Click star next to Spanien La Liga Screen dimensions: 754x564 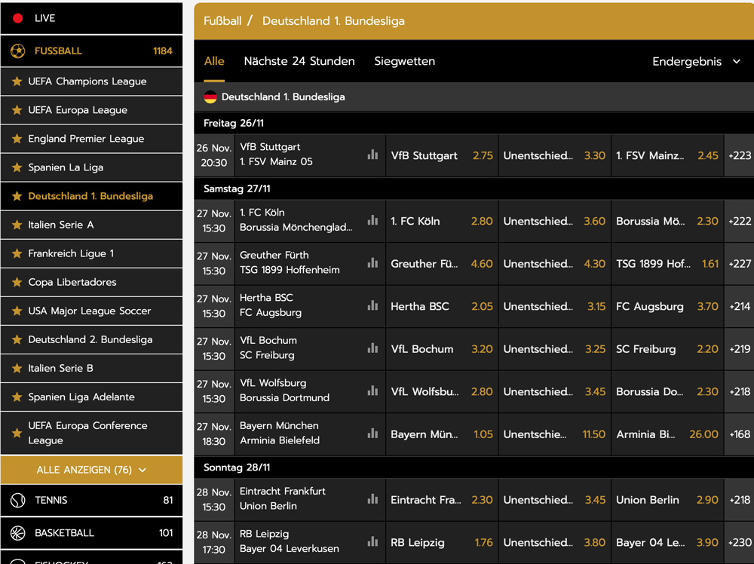[x=17, y=167]
